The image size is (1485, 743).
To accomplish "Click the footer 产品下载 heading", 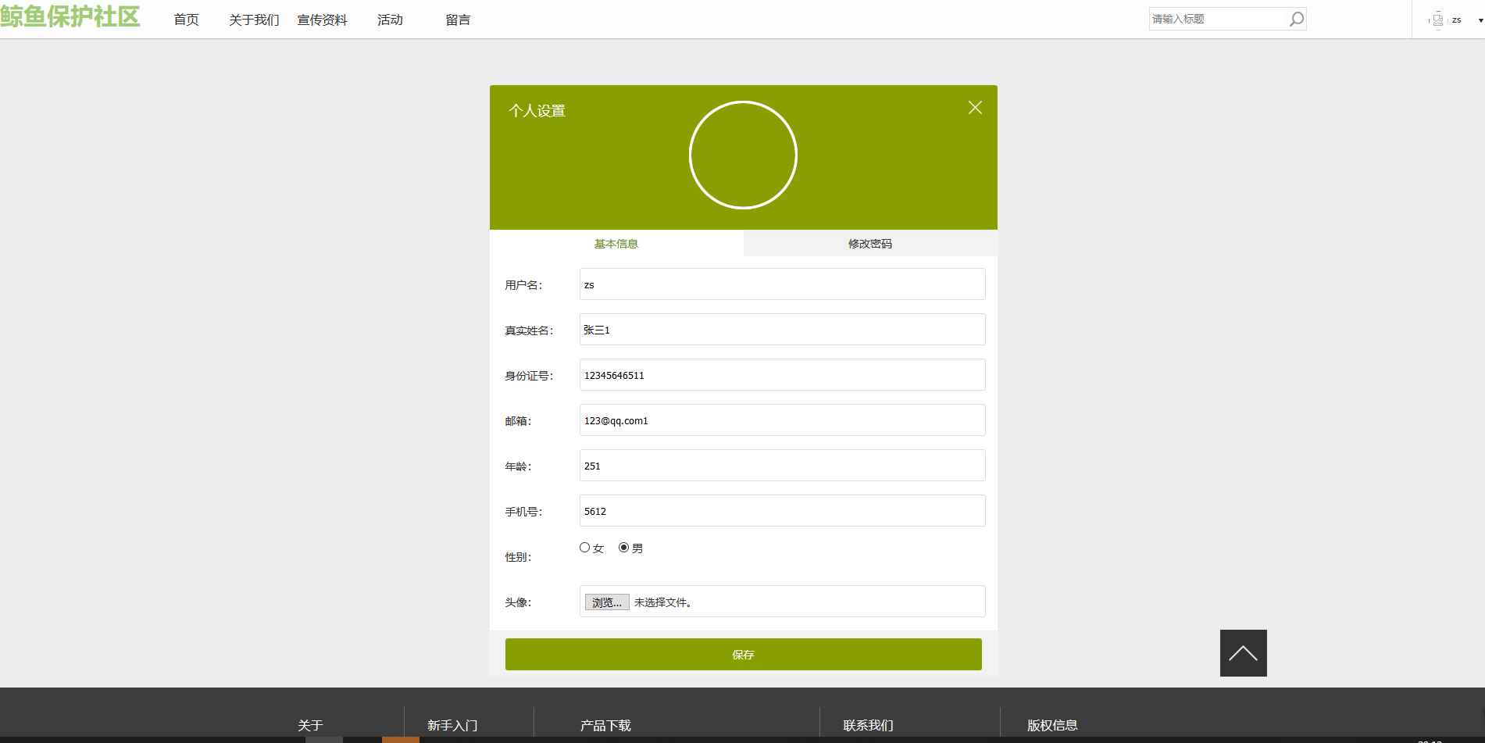I will (605, 726).
